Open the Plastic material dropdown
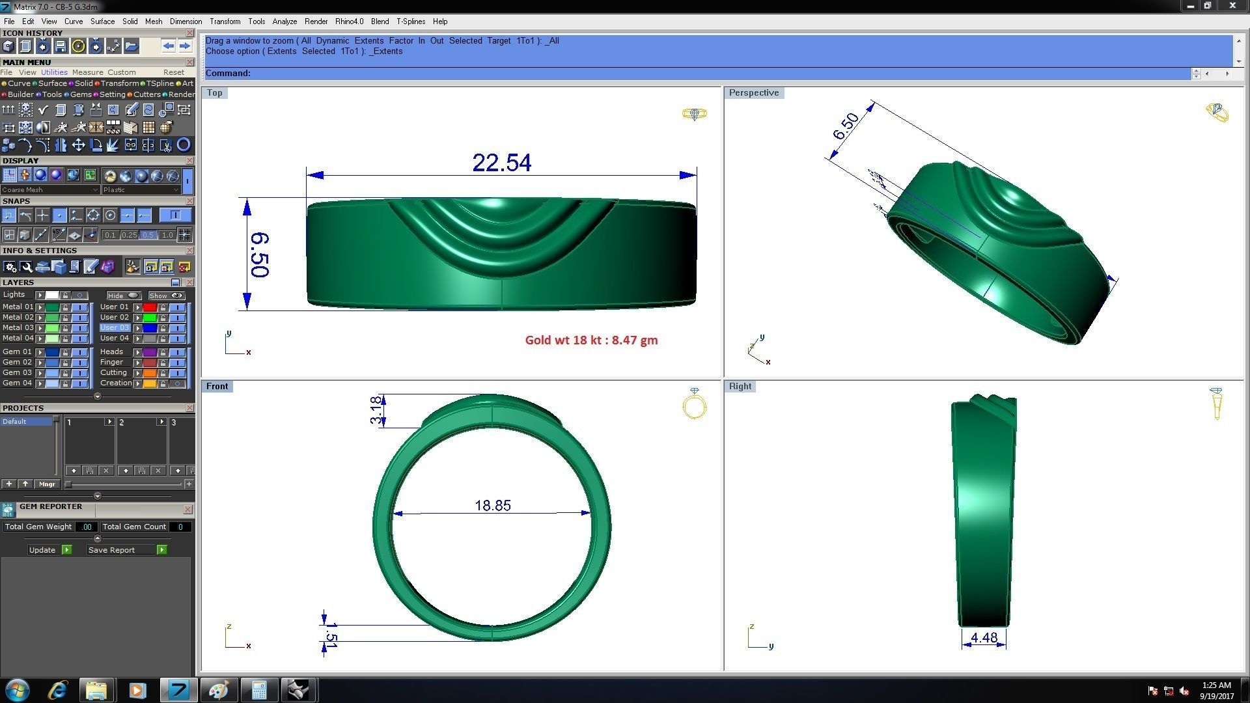This screenshot has height=703, width=1250. [141, 190]
